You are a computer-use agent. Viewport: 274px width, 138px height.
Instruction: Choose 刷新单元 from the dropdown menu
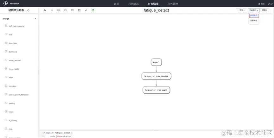tap(254, 21)
